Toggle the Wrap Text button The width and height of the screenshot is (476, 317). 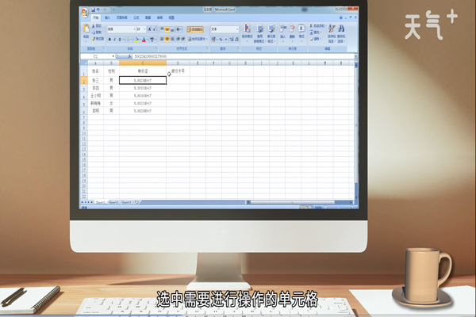[x=194, y=29]
